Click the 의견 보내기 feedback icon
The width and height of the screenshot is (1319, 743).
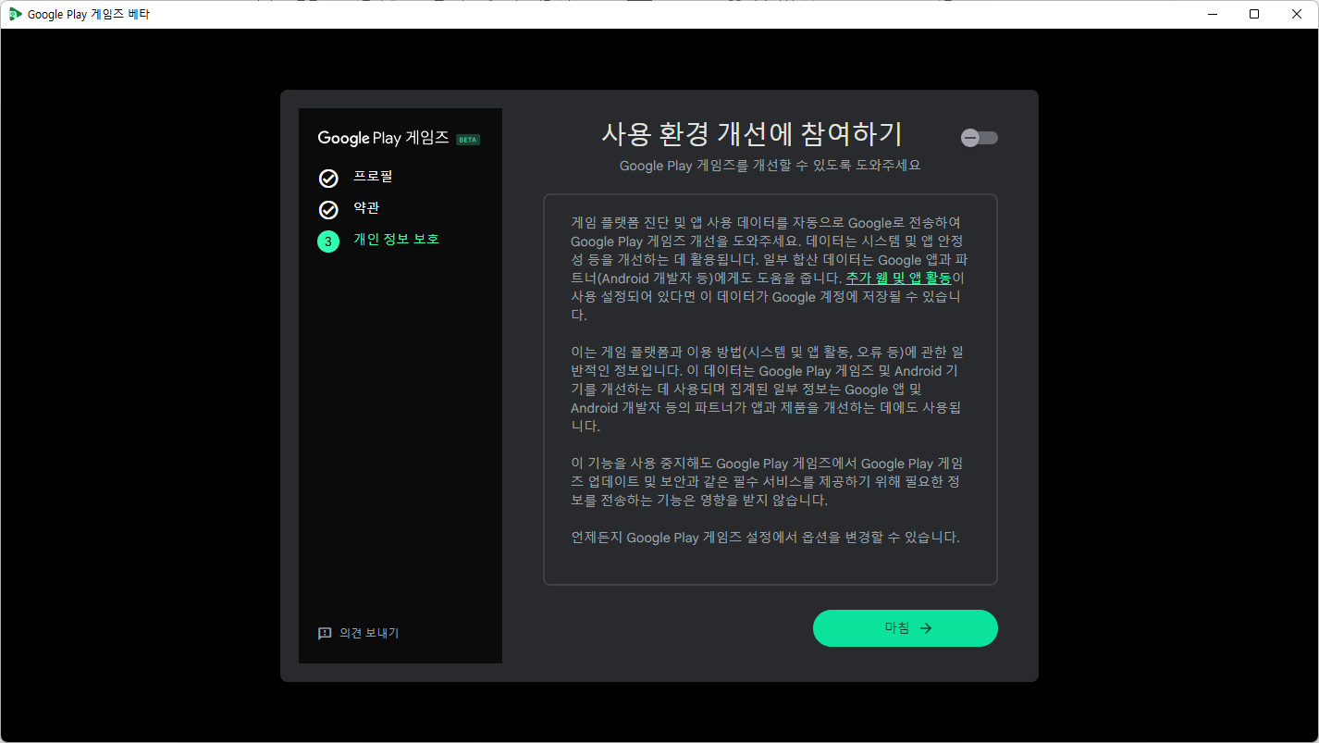(325, 634)
